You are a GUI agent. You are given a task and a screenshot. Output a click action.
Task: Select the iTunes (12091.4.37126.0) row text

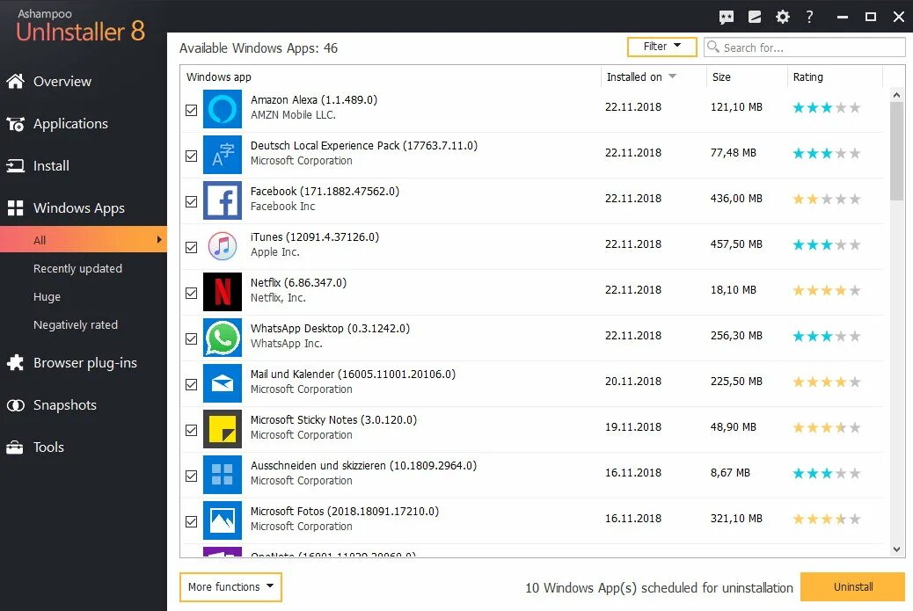coord(314,236)
